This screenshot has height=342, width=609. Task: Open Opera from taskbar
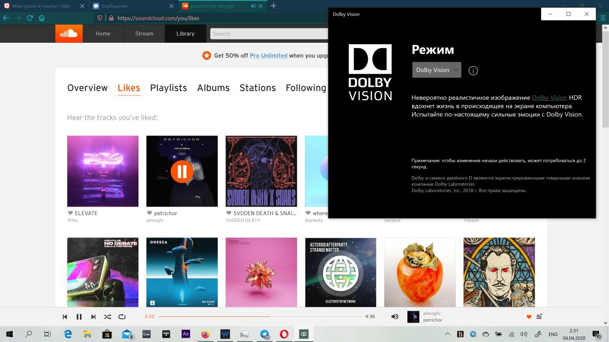pyautogui.click(x=284, y=334)
